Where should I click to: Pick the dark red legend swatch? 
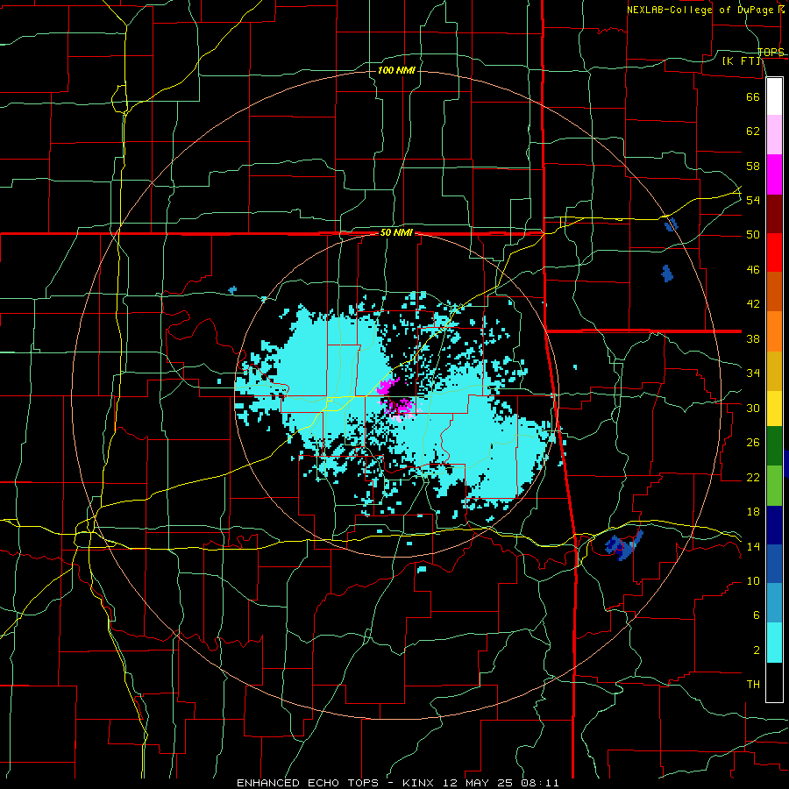click(x=774, y=214)
